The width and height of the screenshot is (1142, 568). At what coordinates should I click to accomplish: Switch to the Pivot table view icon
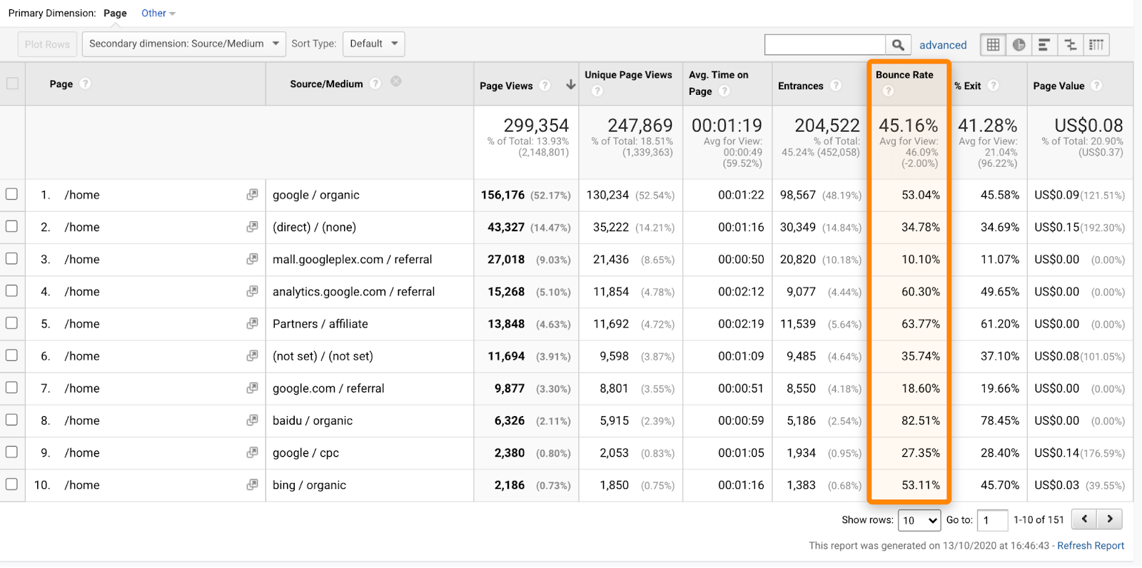coord(1096,45)
